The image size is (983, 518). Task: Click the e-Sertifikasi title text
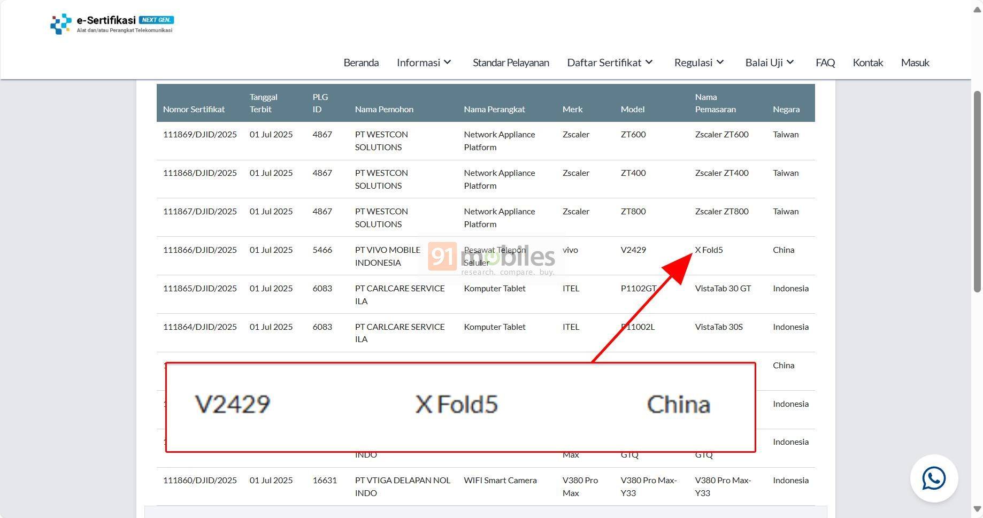tap(106, 20)
